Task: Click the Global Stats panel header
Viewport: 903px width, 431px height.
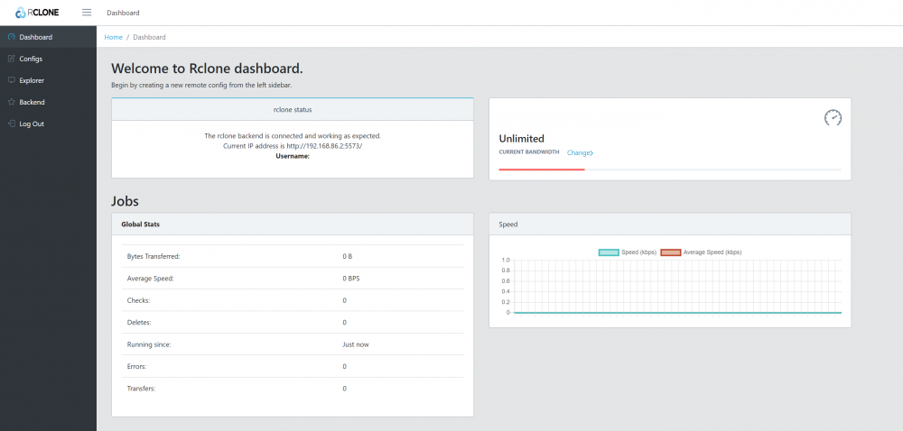Action: pos(293,225)
